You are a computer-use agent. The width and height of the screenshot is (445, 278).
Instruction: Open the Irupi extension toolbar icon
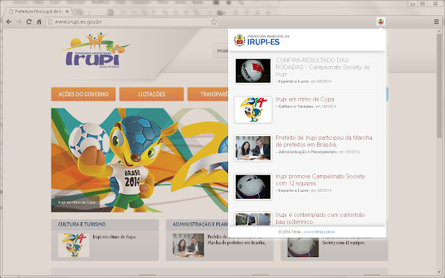point(380,22)
